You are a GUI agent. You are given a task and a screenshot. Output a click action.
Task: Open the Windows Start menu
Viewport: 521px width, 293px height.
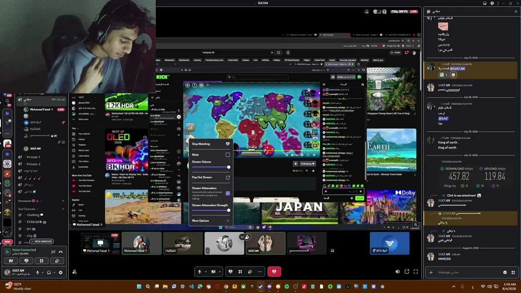click(139, 286)
